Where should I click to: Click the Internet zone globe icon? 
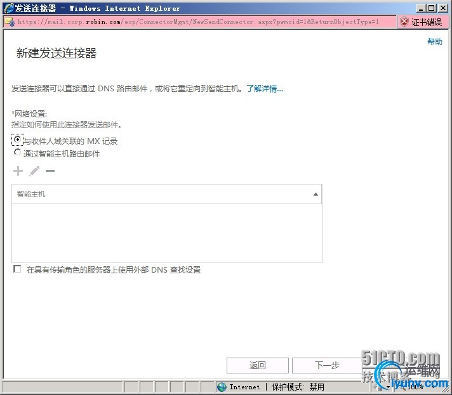pyautogui.click(x=222, y=387)
